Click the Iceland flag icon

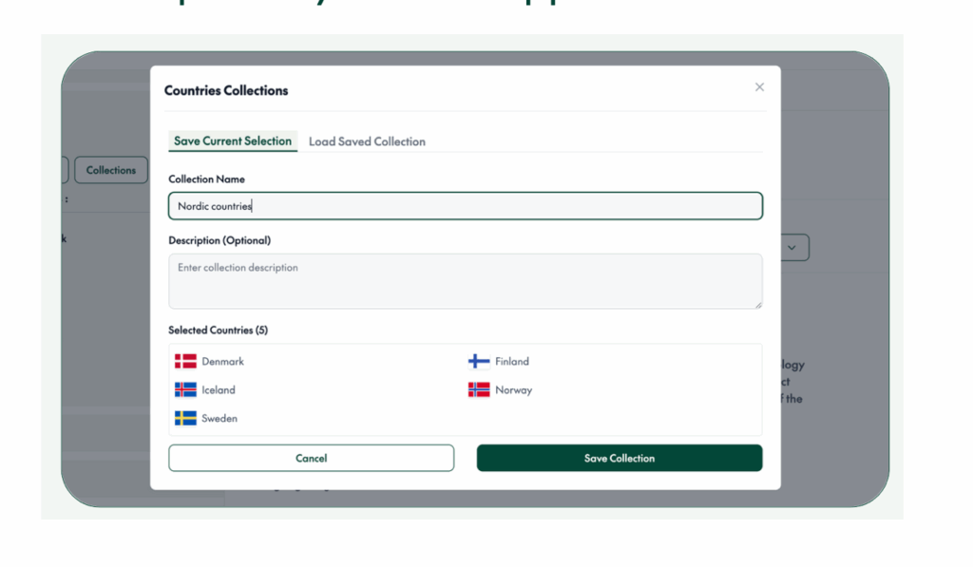185,390
